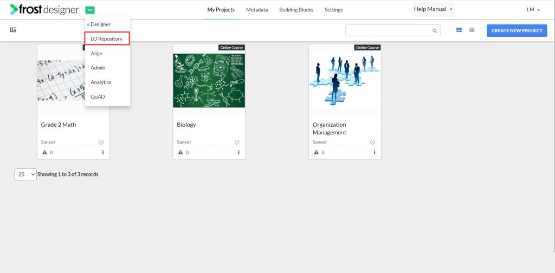Open the LM user account dropdown

point(533,10)
